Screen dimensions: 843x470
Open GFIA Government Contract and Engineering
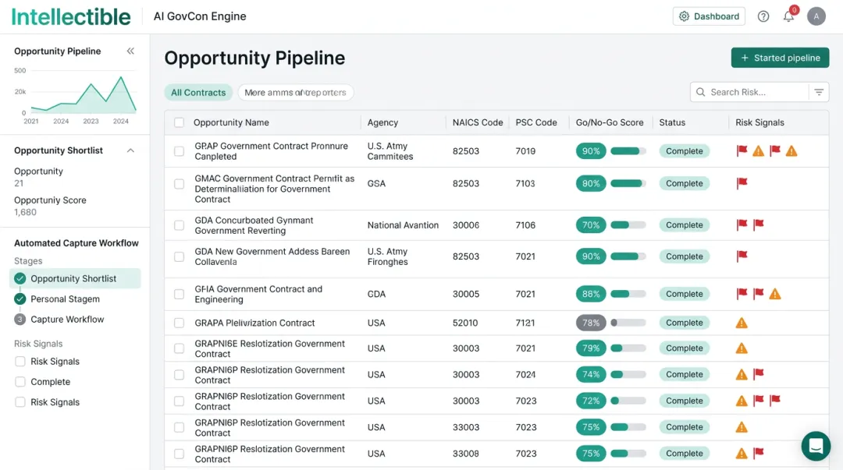[x=258, y=294]
